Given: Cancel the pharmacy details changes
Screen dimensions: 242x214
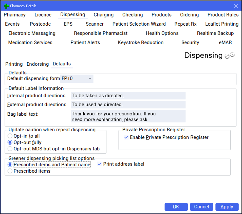Looking at the screenshot, I should coord(201,207).
